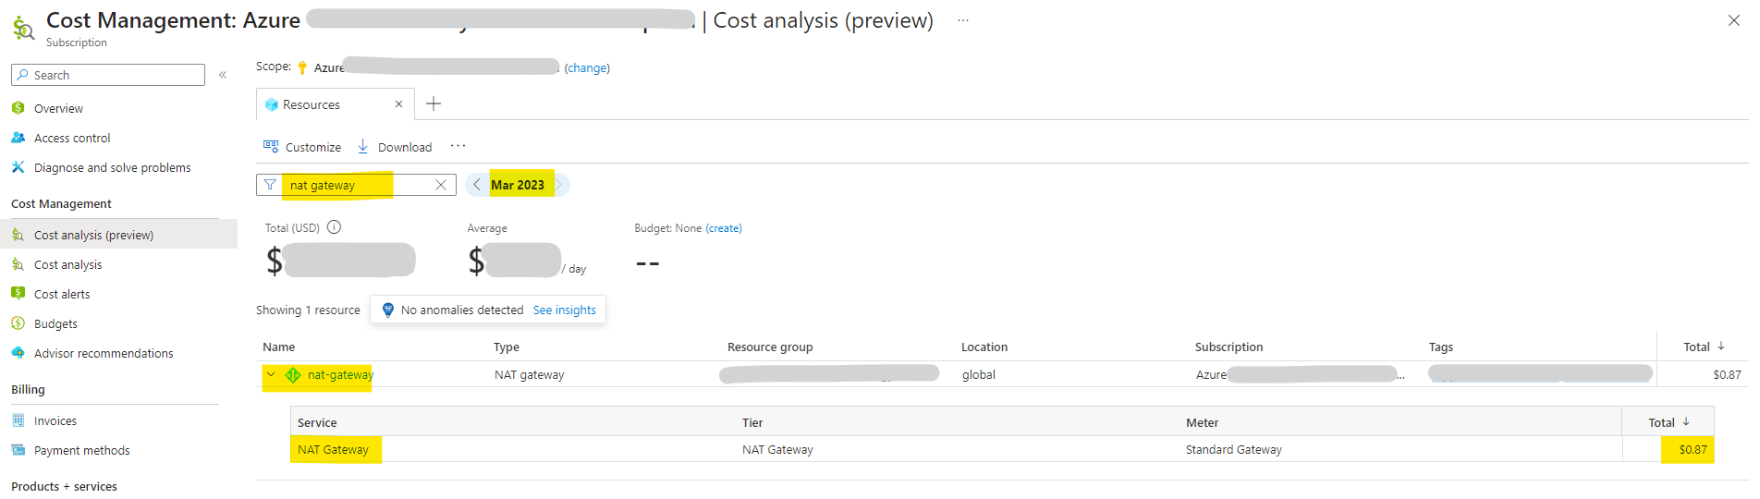The height and width of the screenshot is (499, 1760).
Task: Sort by Type column header
Action: (x=507, y=347)
